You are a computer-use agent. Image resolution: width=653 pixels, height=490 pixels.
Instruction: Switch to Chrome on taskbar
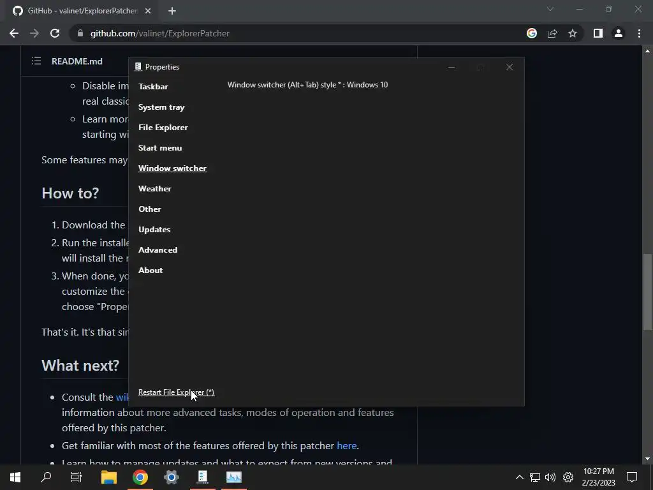coord(140,477)
